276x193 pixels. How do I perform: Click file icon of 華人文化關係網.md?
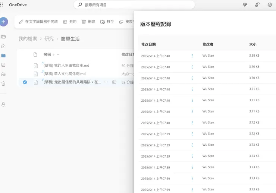[36, 74]
